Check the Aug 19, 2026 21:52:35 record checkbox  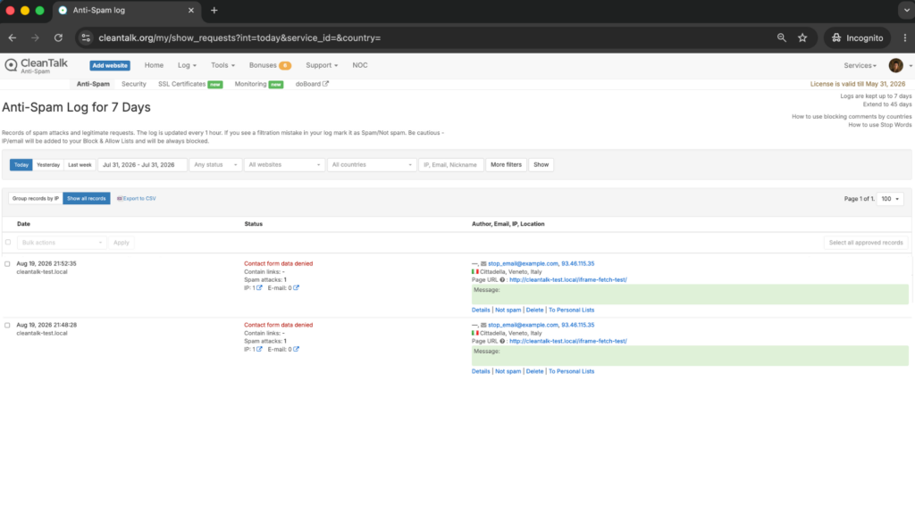pyautogui.click(x=7, y=264)
